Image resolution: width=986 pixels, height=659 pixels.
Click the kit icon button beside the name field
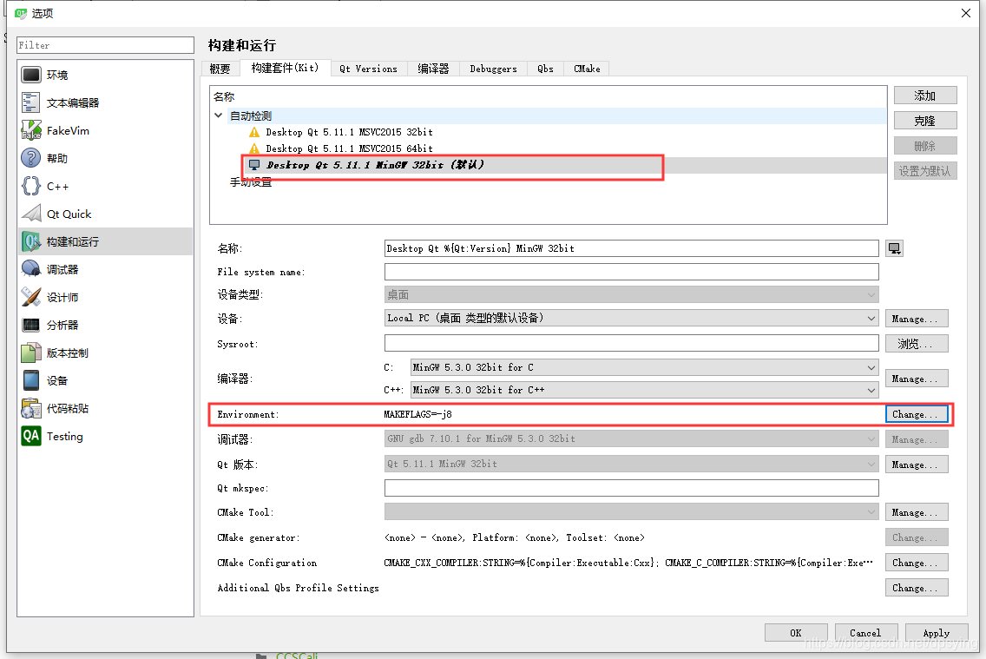coord(894,248)
